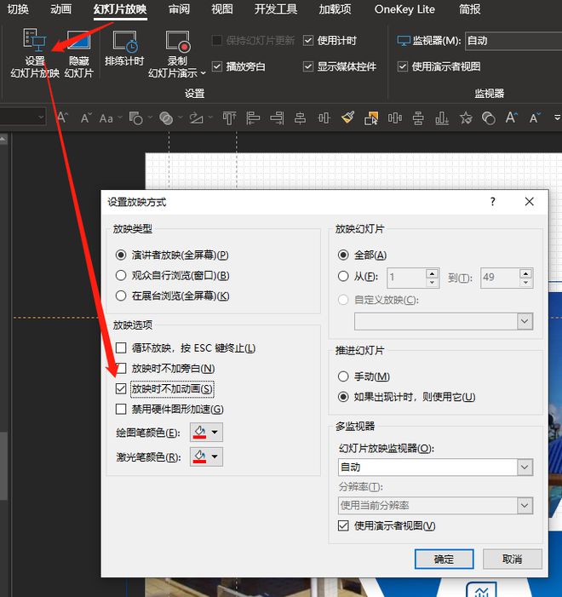Open the OneKey Lite tab
Viewport: 562px width, 597px height.
pyautogui.click(x=404, y=9)
